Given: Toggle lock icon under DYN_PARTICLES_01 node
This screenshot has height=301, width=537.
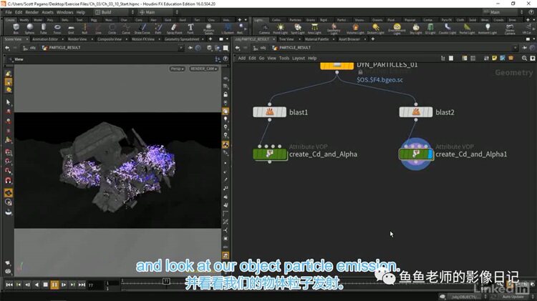Looking at the screenshot, I should [360, 72].
